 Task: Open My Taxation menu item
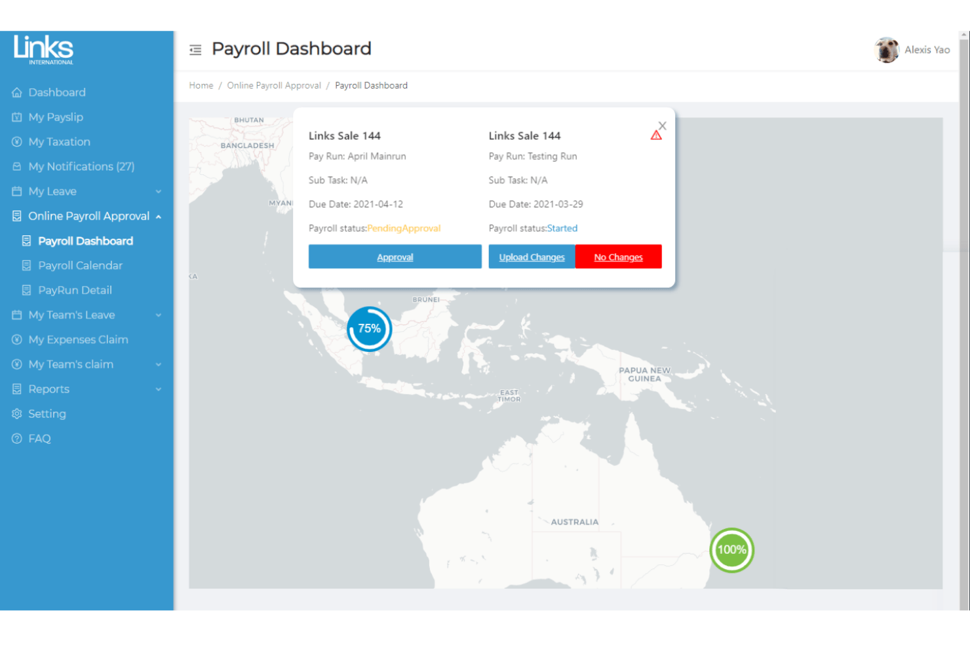click(60, 142)
